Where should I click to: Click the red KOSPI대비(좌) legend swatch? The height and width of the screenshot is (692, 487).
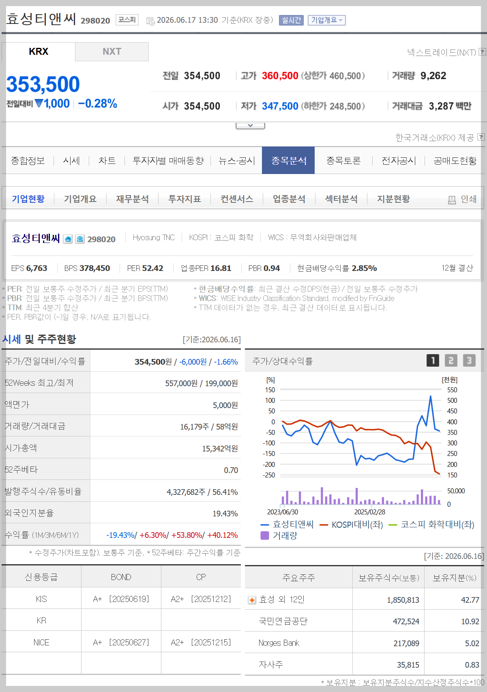(324, 525)
